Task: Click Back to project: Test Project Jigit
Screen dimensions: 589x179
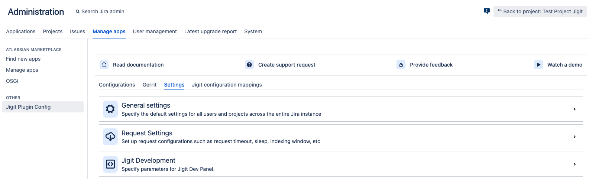Action: coord(540,11)
